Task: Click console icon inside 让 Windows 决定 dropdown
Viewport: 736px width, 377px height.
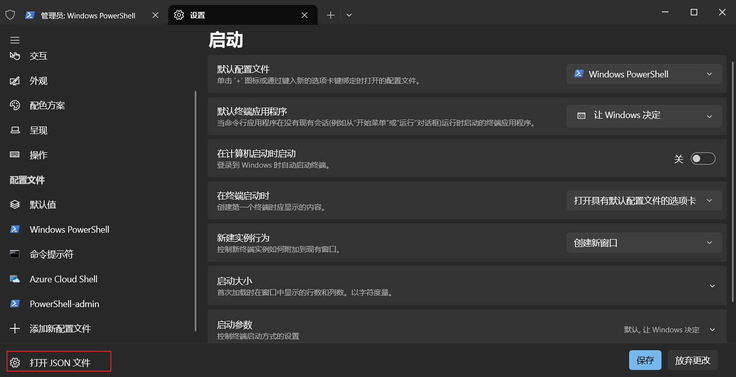Action: click(581, 116)
